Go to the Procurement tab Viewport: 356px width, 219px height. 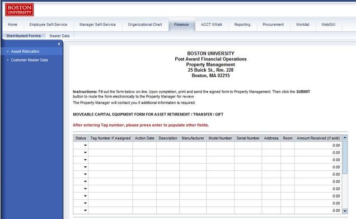pos(273,25)
